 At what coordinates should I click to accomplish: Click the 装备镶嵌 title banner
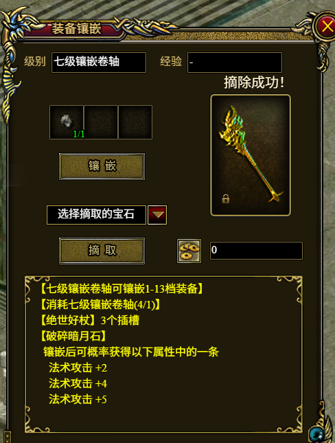(76, 29)
